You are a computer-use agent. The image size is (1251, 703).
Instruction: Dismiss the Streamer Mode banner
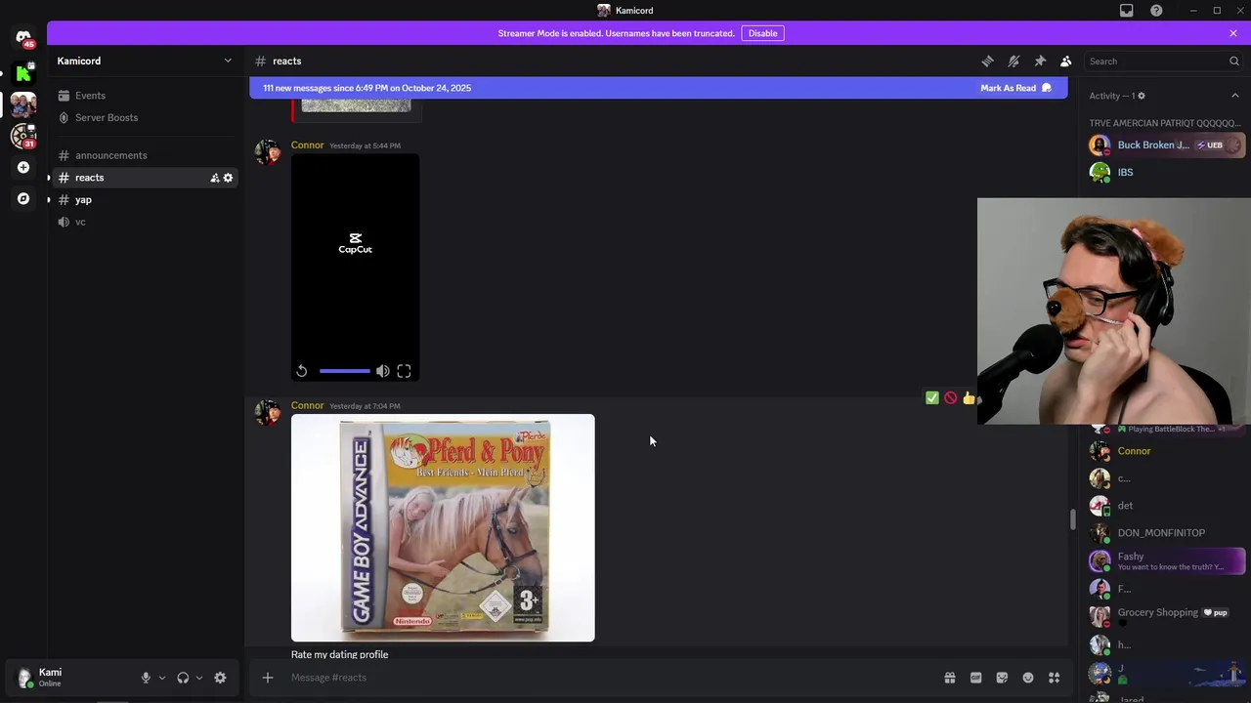[1233, 33]
